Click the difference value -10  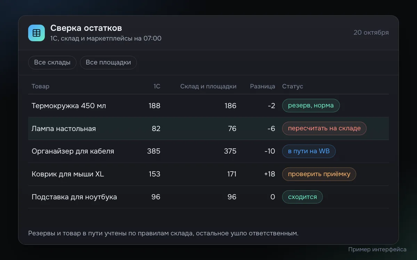click(x=270, y=151)
